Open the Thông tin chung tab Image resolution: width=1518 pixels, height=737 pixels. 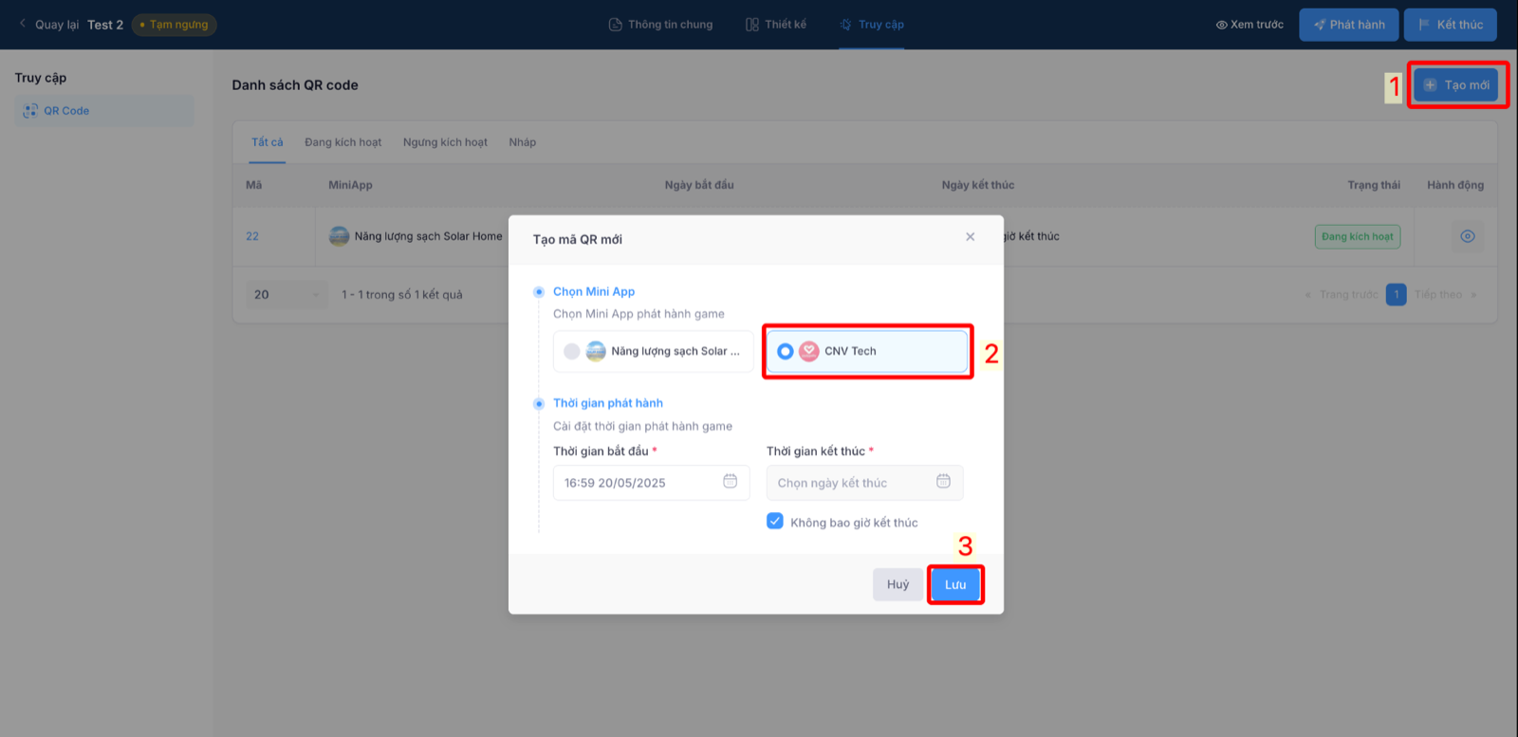(x=660, y=25)
